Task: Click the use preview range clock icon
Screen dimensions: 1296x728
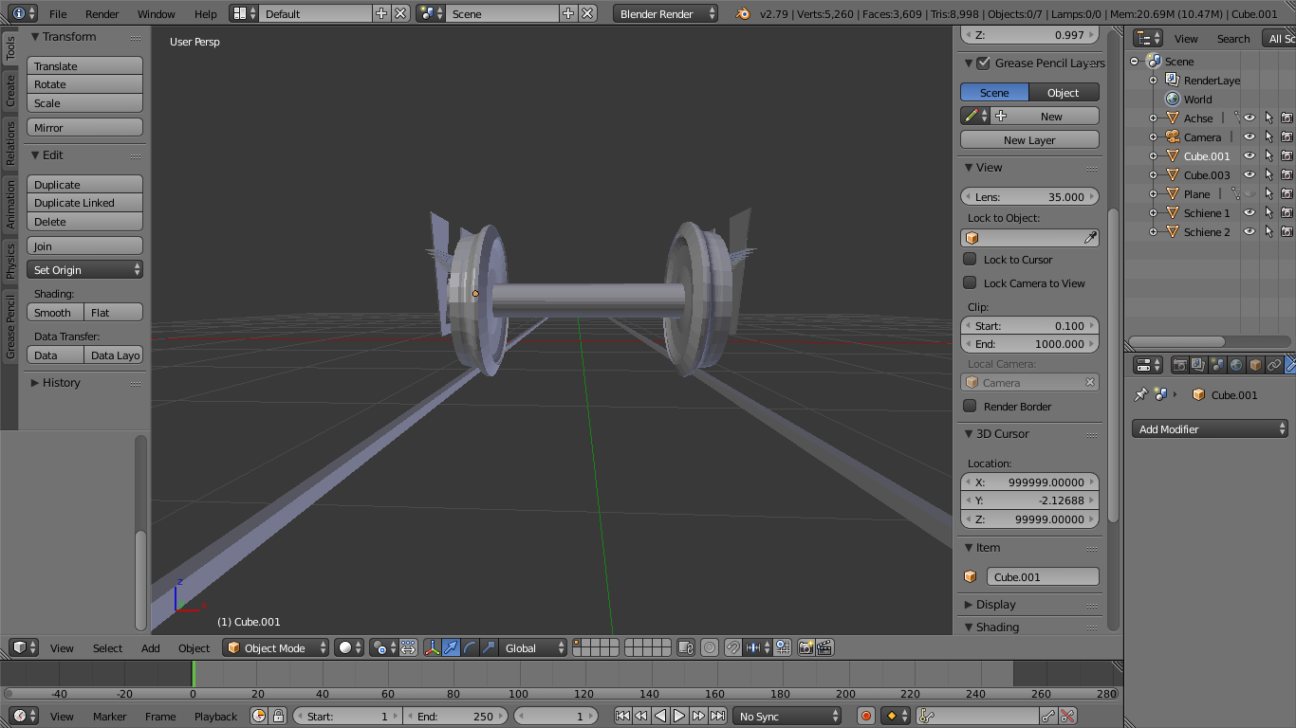Action: 259,717
